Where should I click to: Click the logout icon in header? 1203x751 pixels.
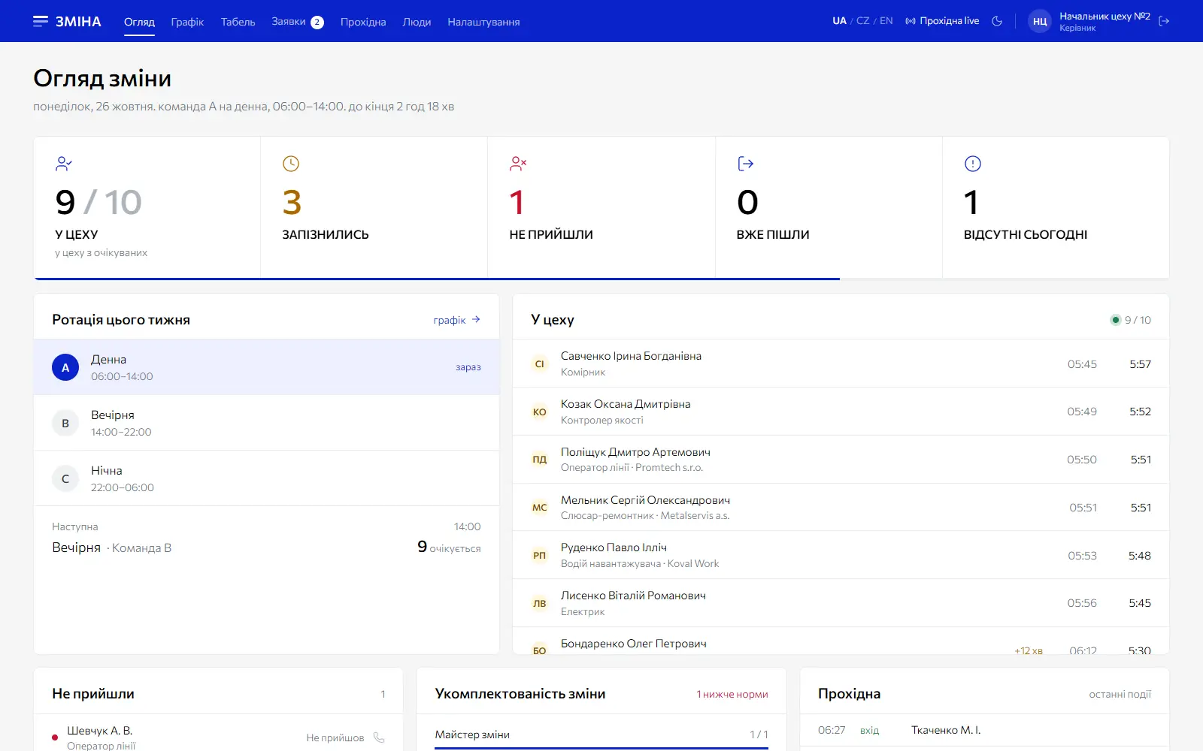click(1164, 21)
